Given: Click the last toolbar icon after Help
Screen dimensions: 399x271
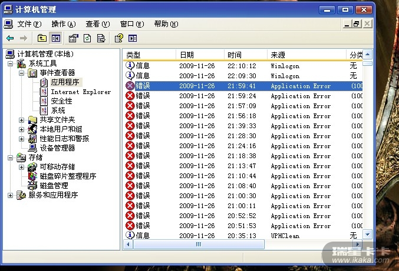Looking at the screenshot, I should point(133,38).
